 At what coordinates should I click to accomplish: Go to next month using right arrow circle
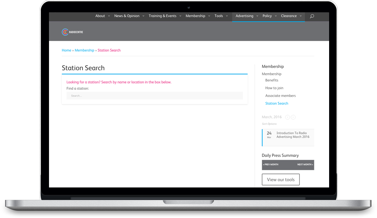pyautogui.click(x=293, y=117)
